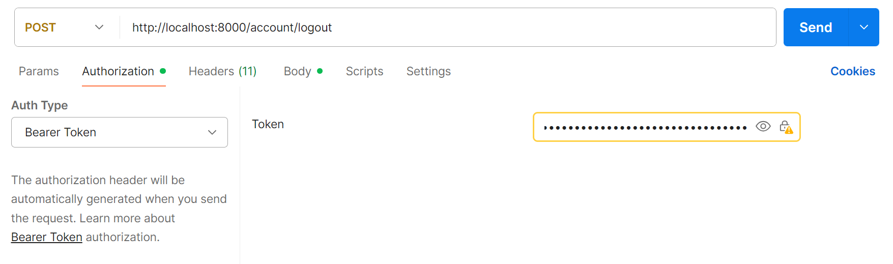The image size is (893, 264).
Task: Switch to the Body tab
Action: tap(297, 71)
